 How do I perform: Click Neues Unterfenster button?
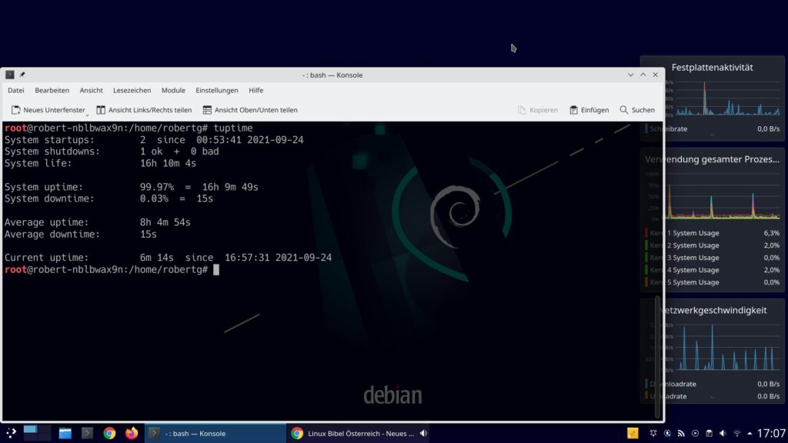click(48, 110)
